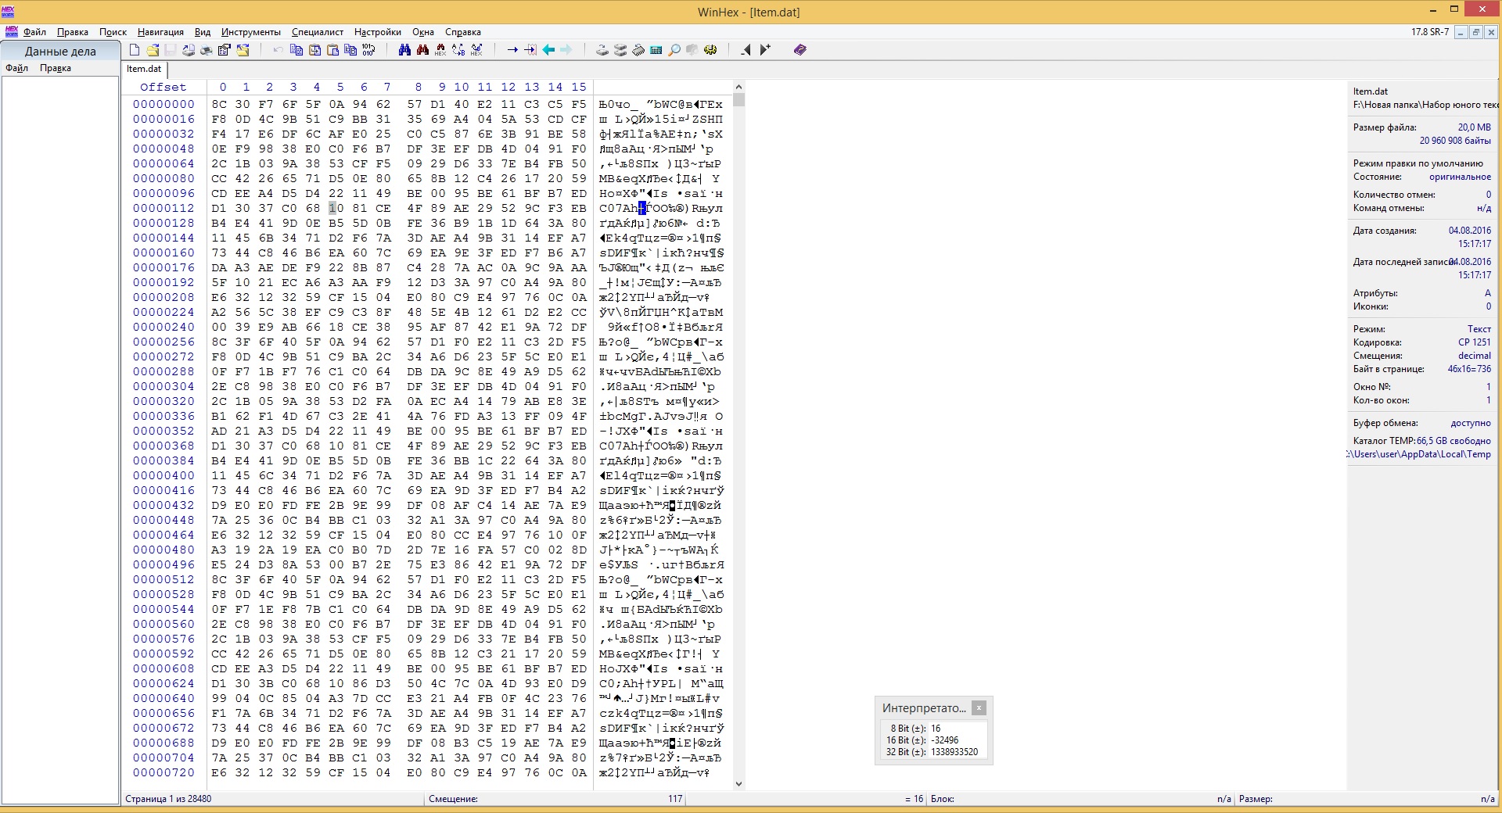Open the Файл menu in main menu bar
The width and height of the screenshot is (1502, 813).
pyautogui.click(x=34, y=32)
